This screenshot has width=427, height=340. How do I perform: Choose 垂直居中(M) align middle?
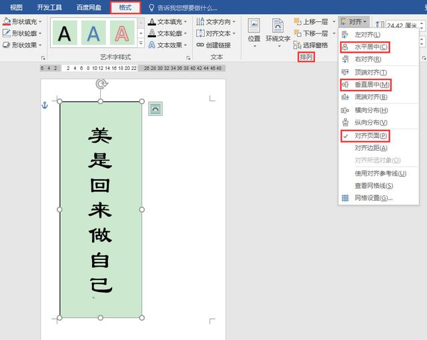pyautogui.click(x=378, y=85)
